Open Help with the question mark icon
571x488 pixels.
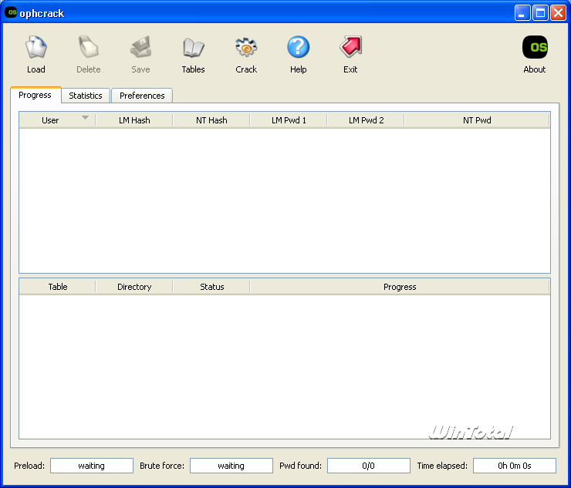[299, 49]
